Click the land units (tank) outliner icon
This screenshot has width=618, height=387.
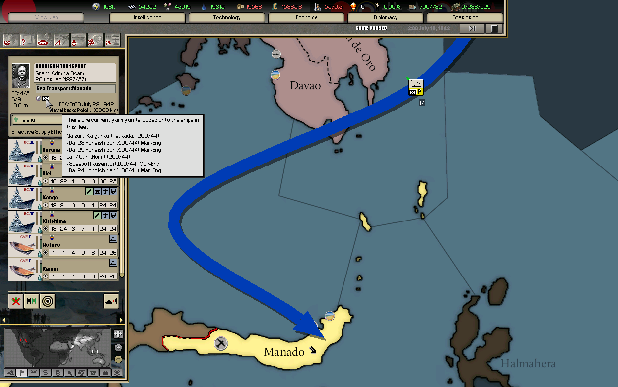(x=44, y=40)
